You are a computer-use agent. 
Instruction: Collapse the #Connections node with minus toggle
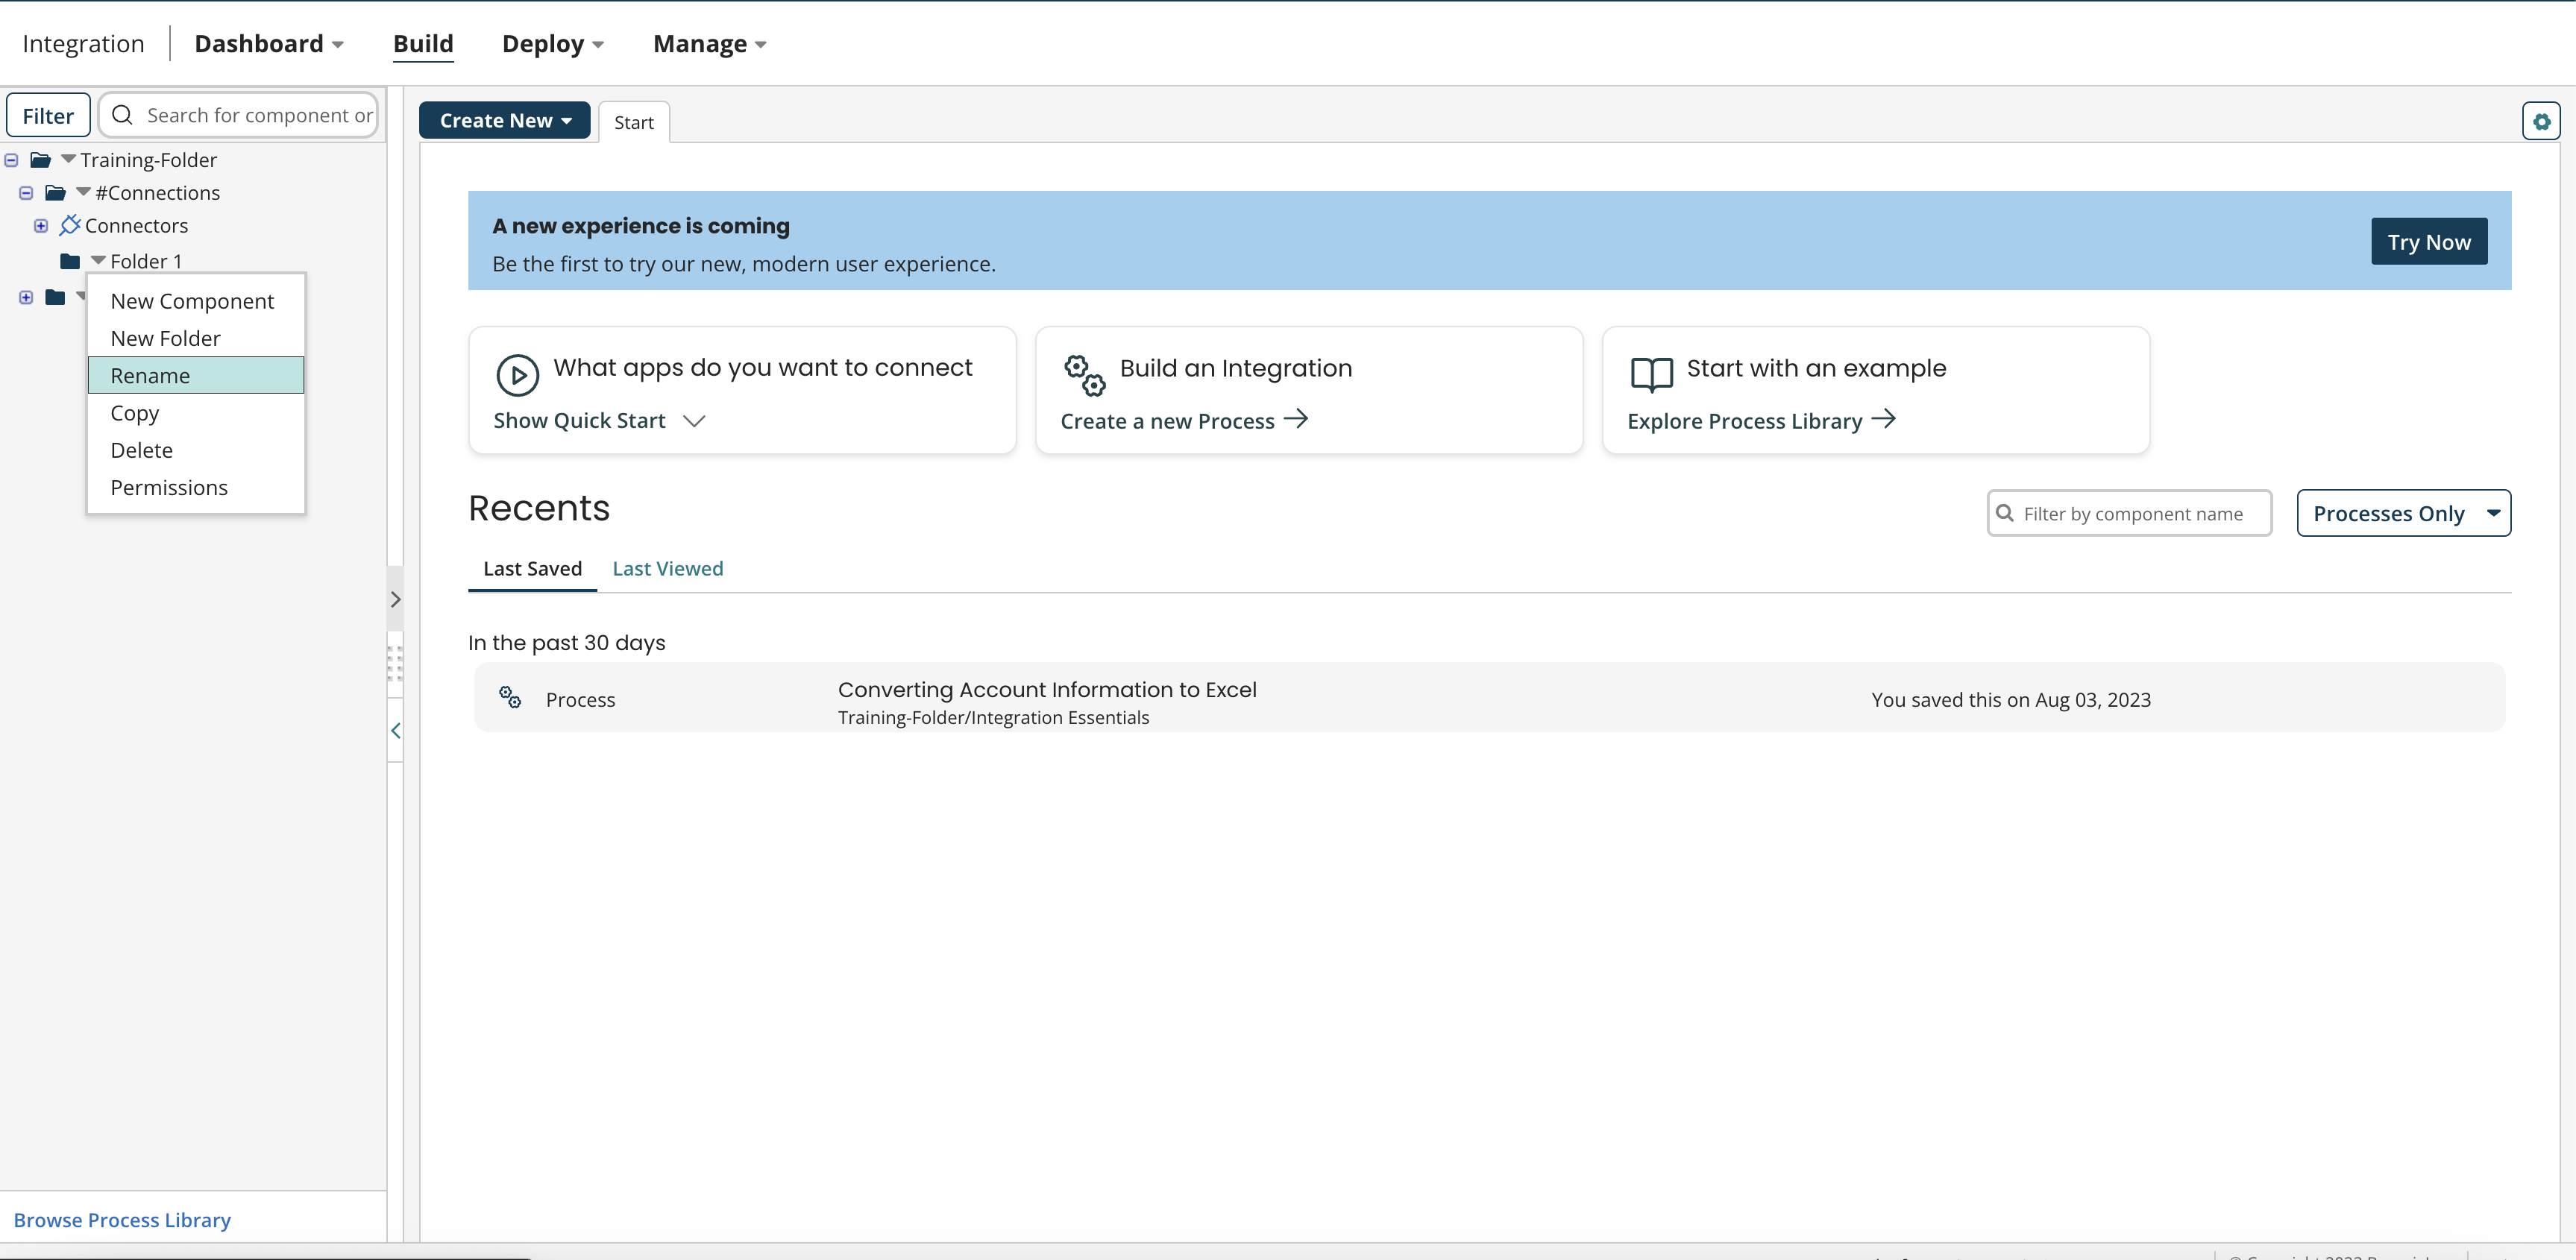[x=26, y=193]
